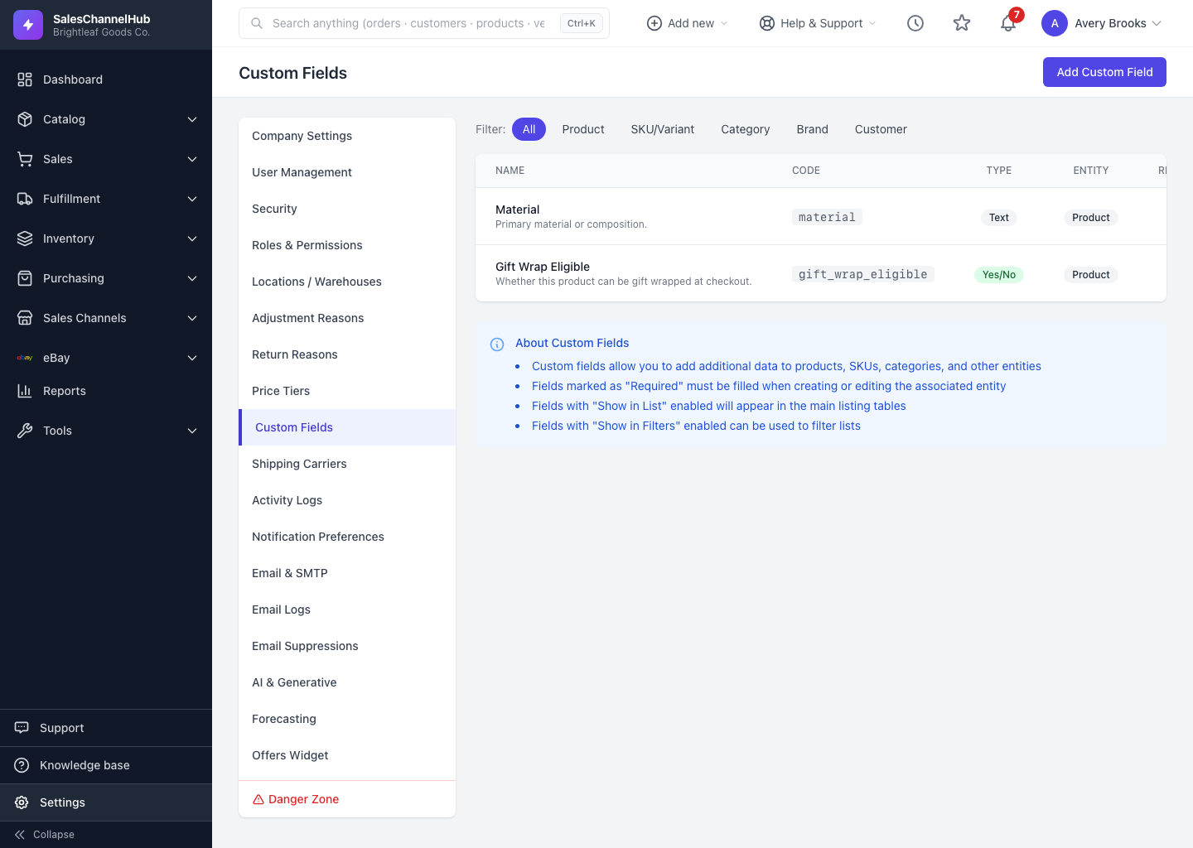Click the Settings gear icon
The width and height of the screenshot is (1193, 848).
point(22,802)
